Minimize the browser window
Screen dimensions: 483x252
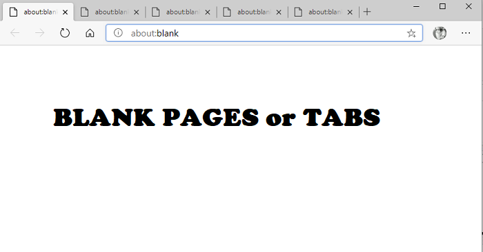[416, 6]
